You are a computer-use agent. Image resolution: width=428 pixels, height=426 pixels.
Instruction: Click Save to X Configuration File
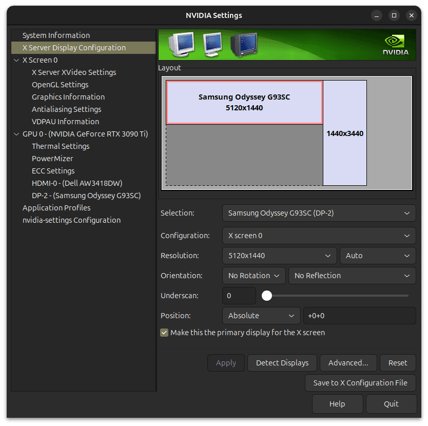tap(360, 383)
